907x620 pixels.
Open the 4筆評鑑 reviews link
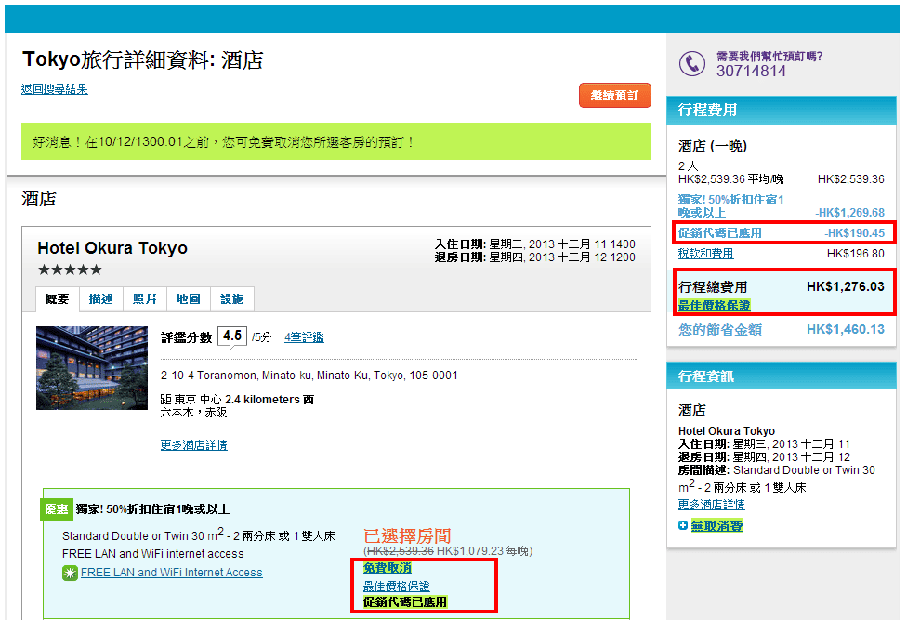tap(304, 337)
